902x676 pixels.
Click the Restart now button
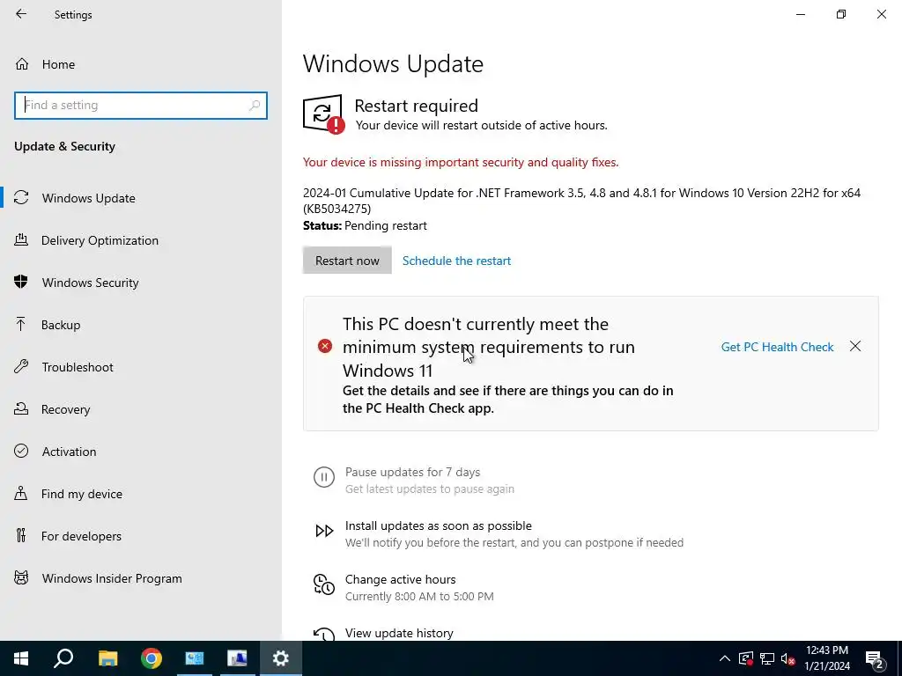click(347, 261)
